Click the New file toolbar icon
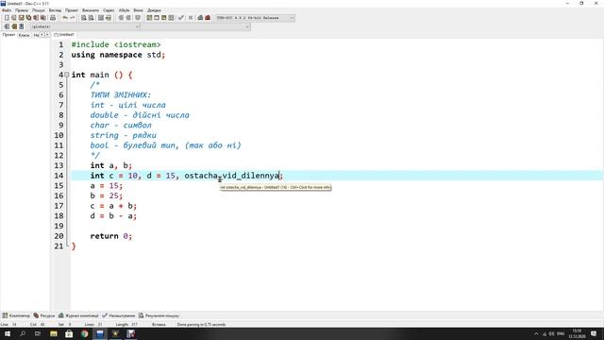 pos(7,18)
